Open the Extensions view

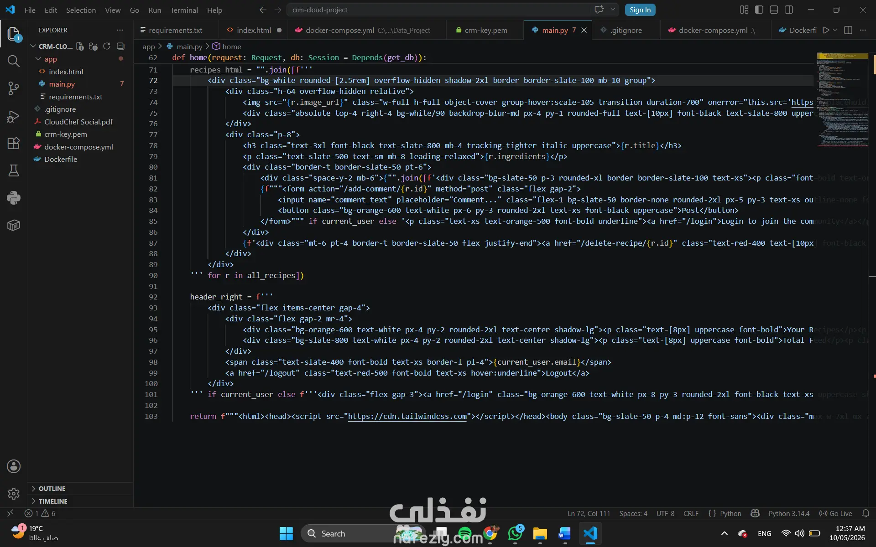point(14,144)
